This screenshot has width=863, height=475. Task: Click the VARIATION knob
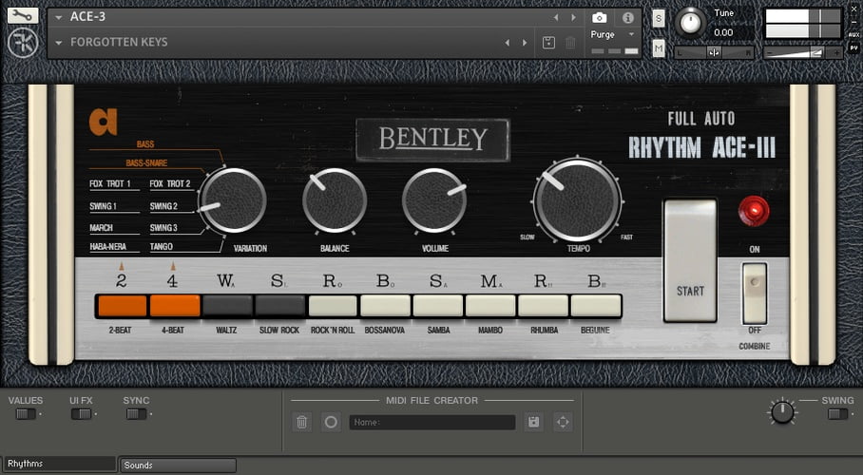click(232, 200)
